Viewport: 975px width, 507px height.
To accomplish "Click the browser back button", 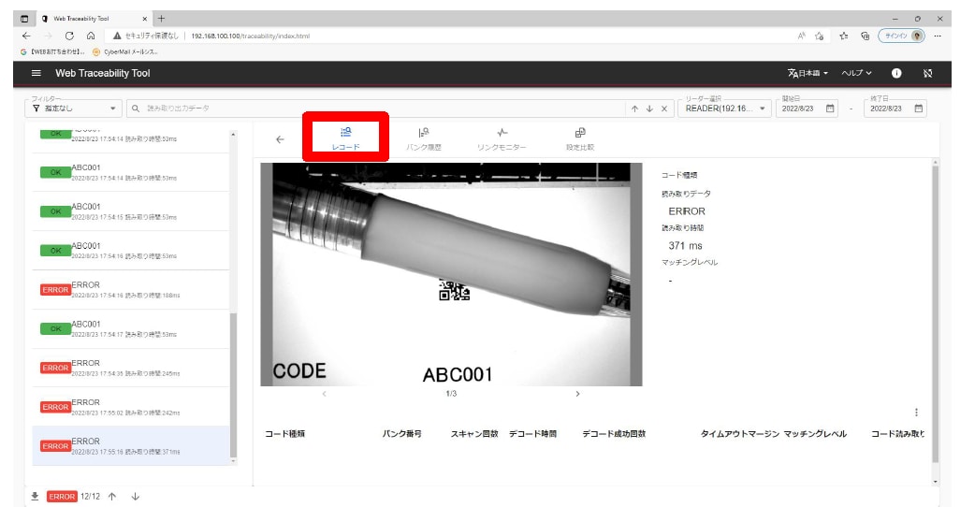I will 26,36.
